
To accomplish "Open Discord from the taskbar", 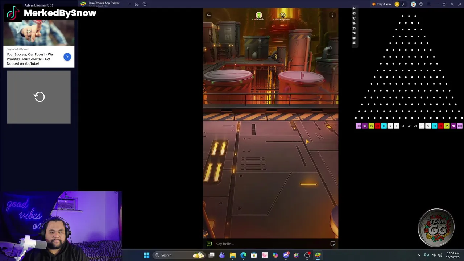I will tap(286, 255).
